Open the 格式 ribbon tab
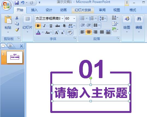This screenshot has height=117, width=147. coord(133,10)
